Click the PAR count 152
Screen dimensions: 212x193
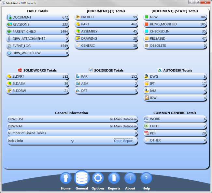coord(134,76)
